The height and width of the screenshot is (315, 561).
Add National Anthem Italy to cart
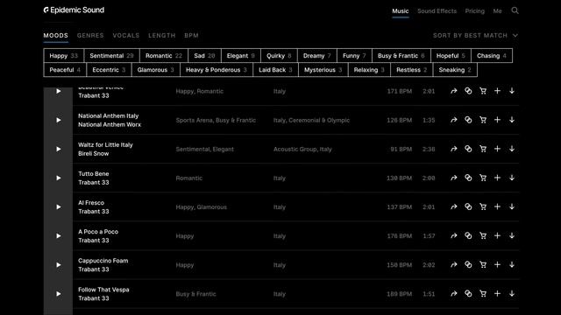[483, 120]
